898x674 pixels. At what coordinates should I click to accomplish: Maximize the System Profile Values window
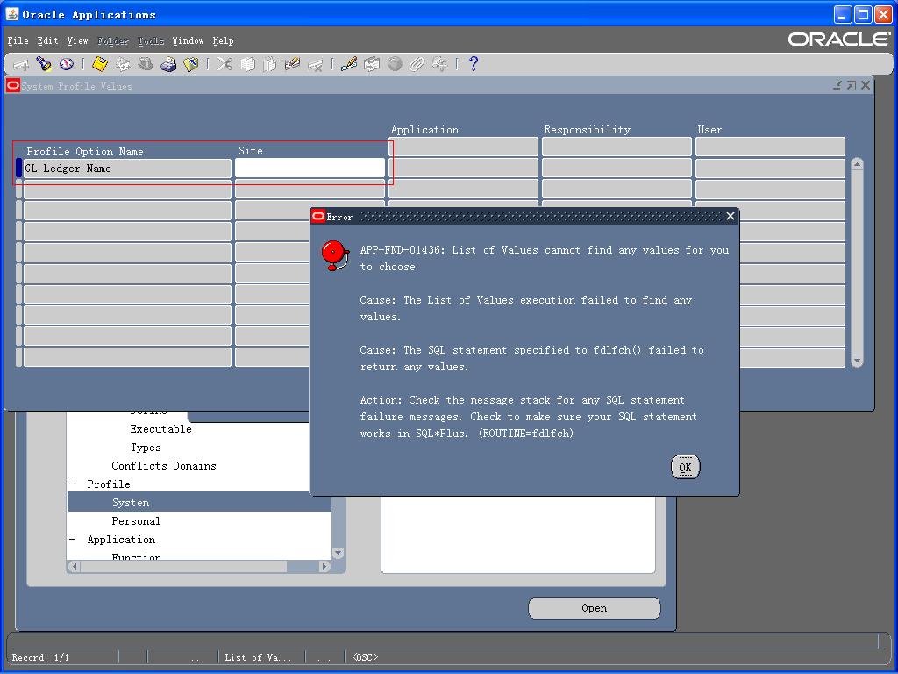tap(852, 85)
